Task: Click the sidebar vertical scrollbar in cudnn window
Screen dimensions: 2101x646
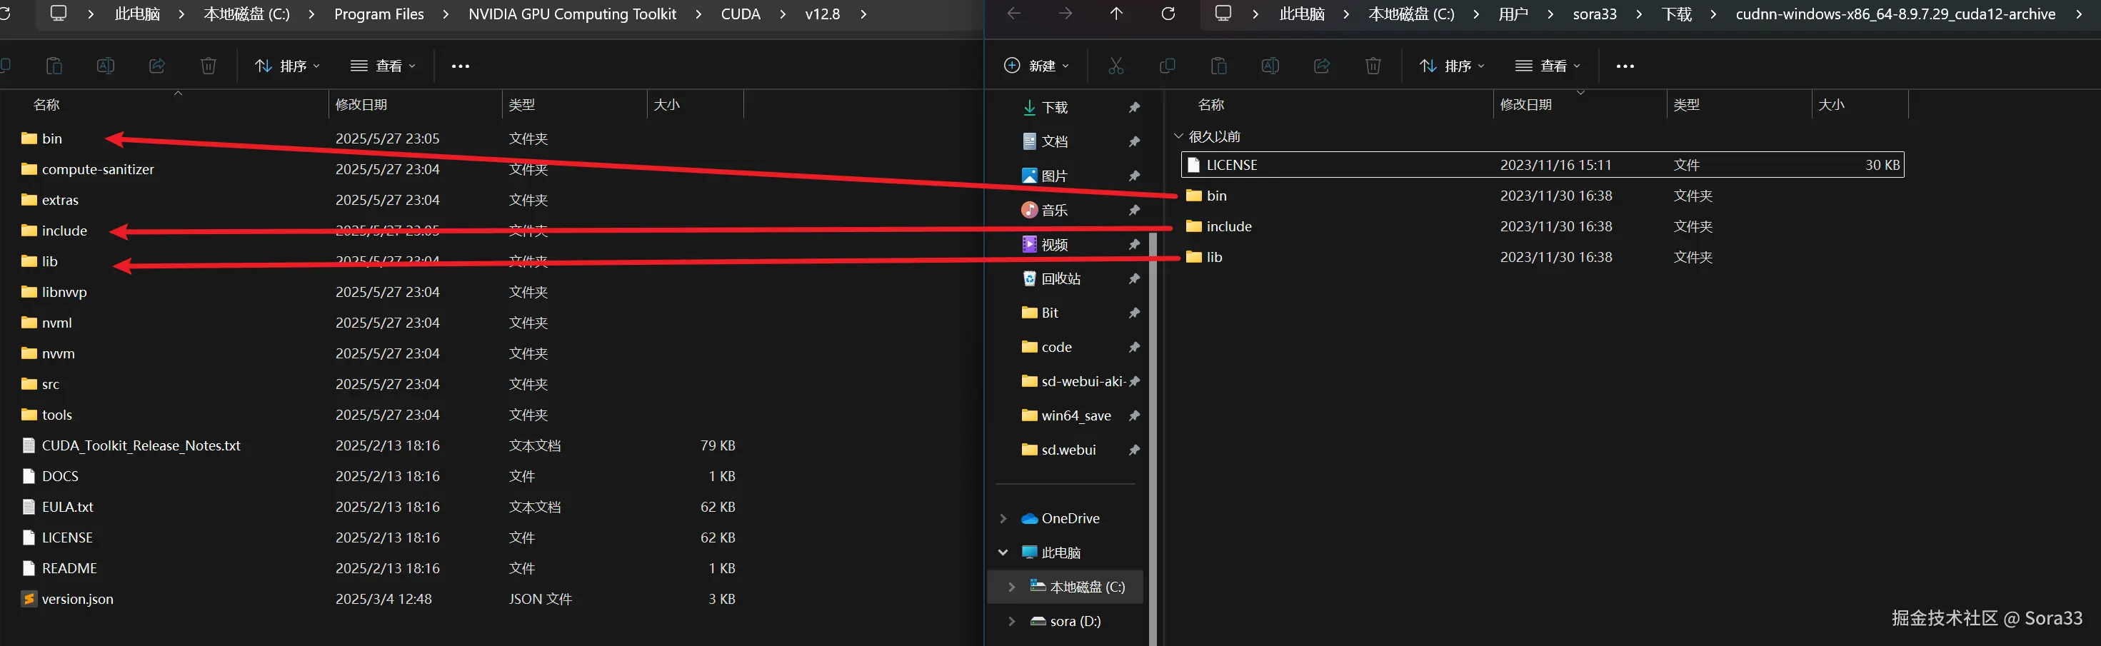Action: [x=1153, y=439]
